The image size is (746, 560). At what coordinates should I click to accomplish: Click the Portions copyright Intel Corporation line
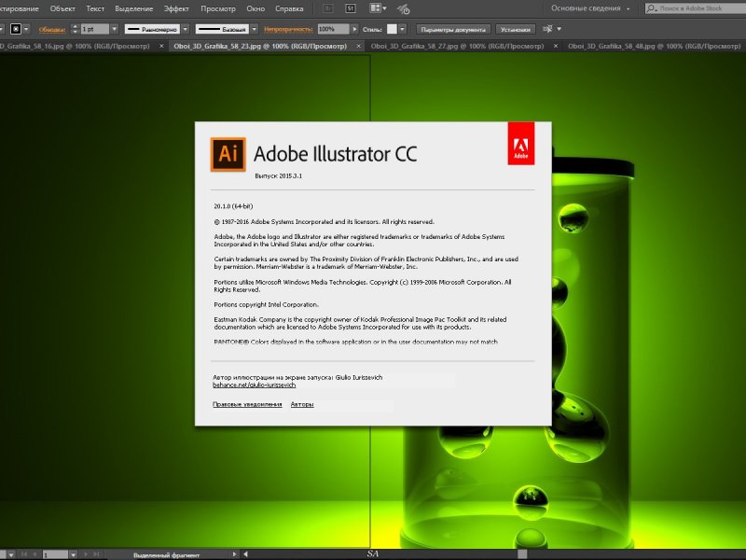pos(267,305)
